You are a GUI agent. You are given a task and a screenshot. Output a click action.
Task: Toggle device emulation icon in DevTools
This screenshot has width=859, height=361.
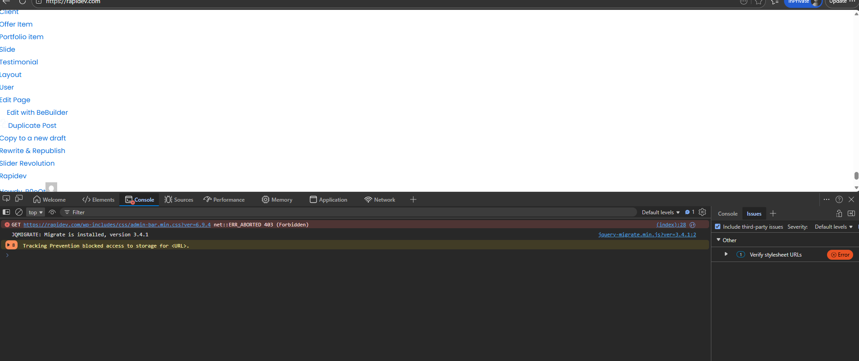click(19, 199)
